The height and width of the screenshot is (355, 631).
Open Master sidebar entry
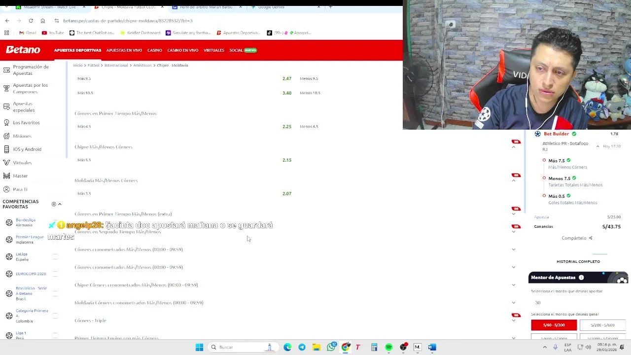point(20,176)
